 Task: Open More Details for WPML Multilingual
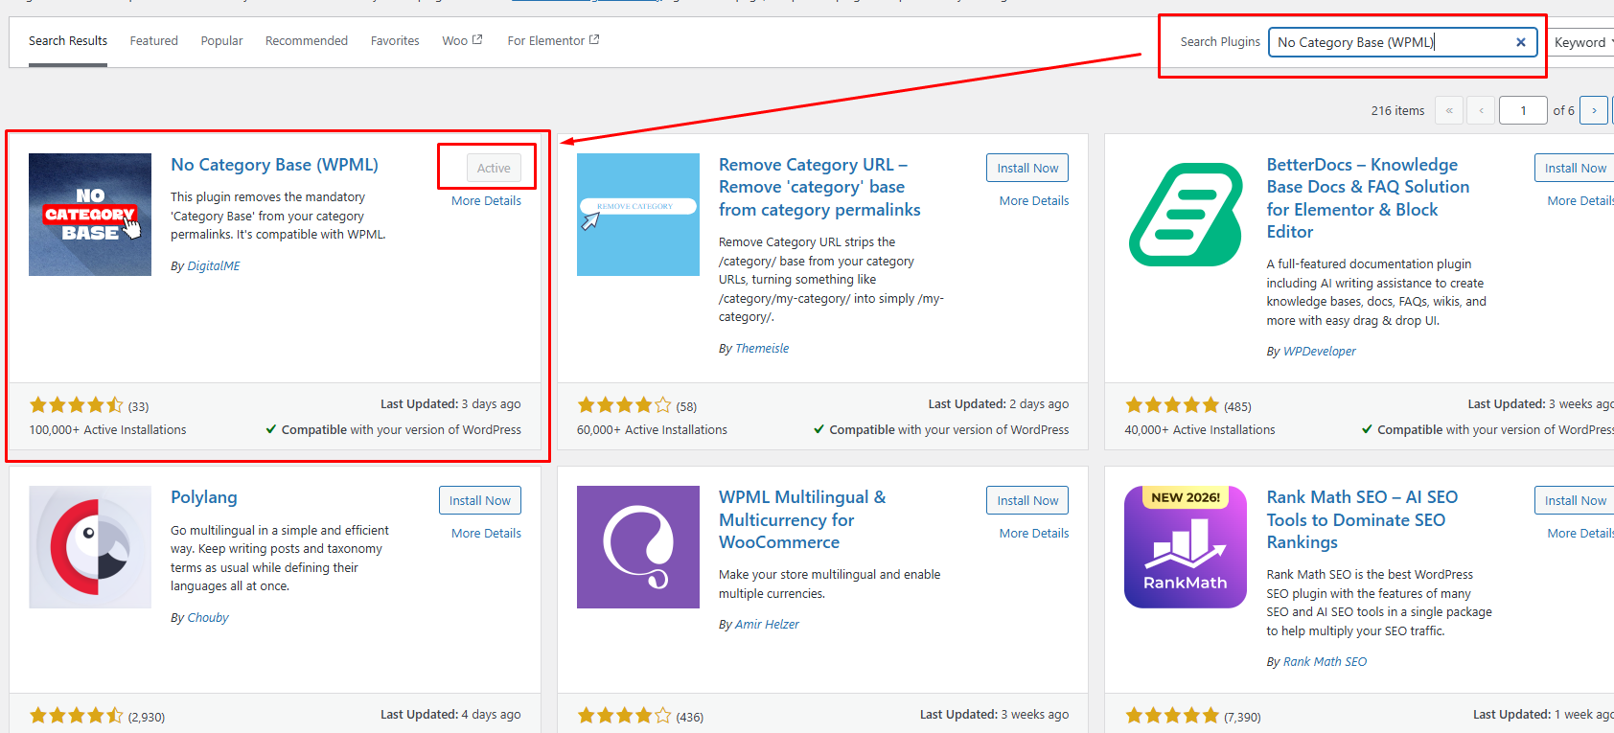[1034, 534]
